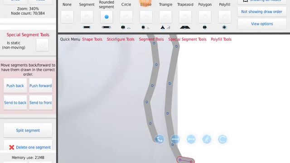Open Segment Tools from Quick Menu

151,39
